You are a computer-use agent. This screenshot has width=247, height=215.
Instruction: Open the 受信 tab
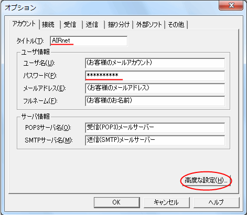pyautogui.click(x=72, y=25)
